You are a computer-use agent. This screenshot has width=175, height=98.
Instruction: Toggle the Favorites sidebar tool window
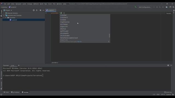pos(1,85)
